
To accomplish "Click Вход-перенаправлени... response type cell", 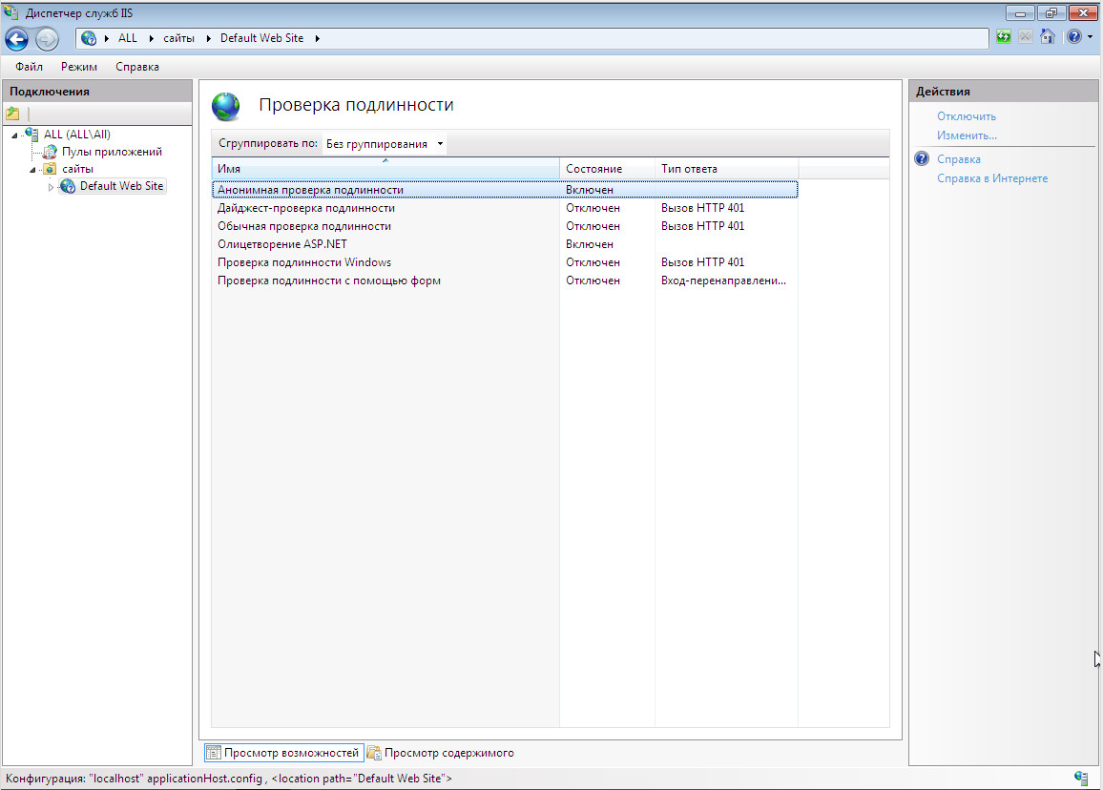I will (x=723, y=280).
